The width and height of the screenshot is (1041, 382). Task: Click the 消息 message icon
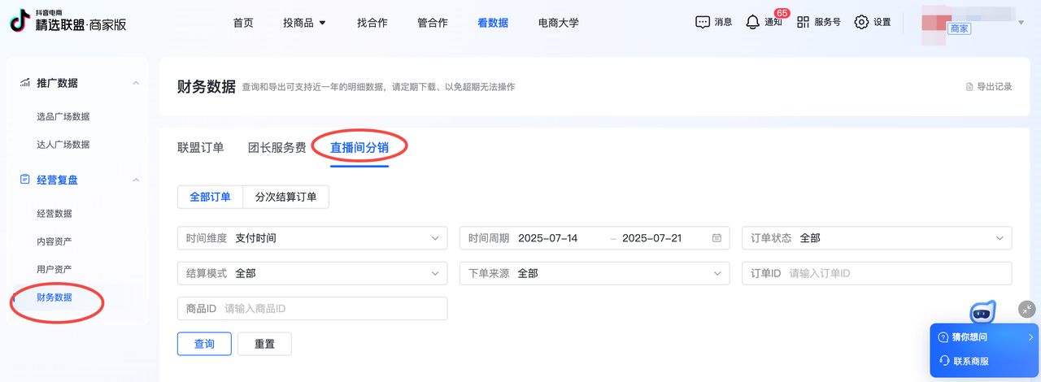point(703,23)
